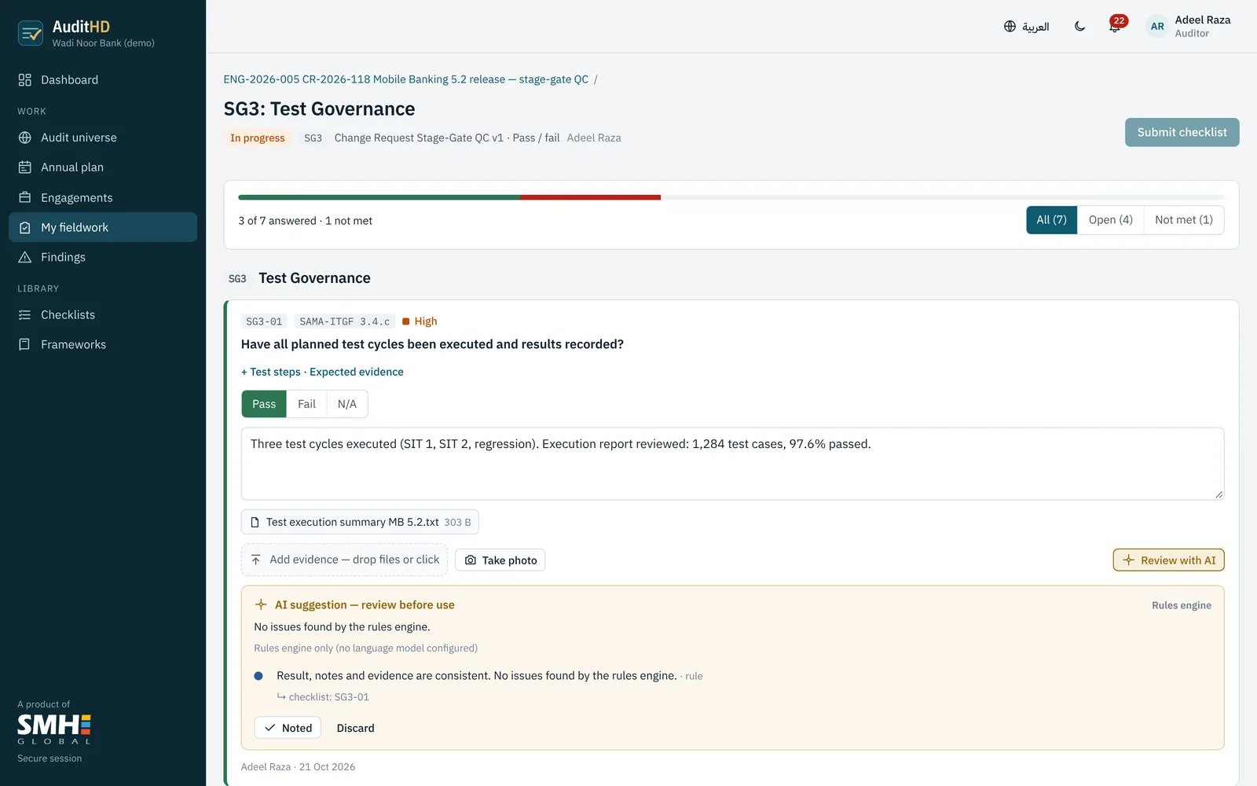Mark SG3-01 as Fail
Viewport: 1257px width, 786px height.
click(306, 404)
